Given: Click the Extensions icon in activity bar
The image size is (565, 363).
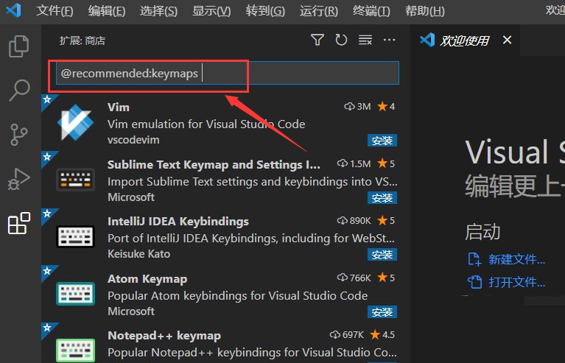Looking at the screenshot, I should tap(18, 223).
